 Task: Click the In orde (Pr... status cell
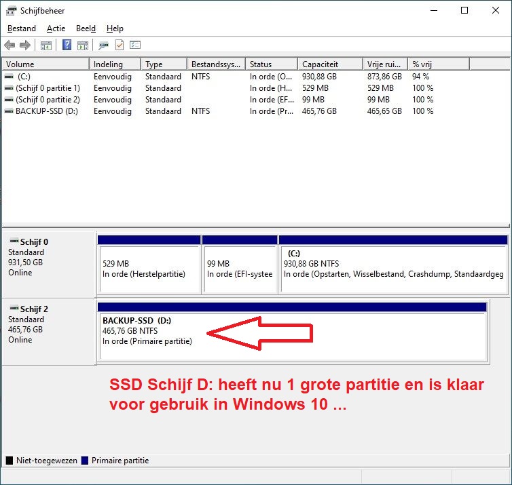[x=272, y=111]
